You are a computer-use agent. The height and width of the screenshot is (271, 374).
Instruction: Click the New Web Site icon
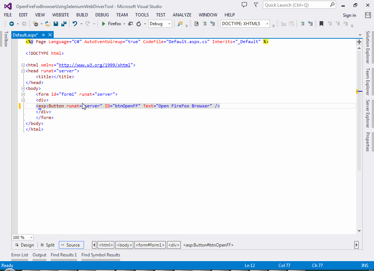[35, 24]
